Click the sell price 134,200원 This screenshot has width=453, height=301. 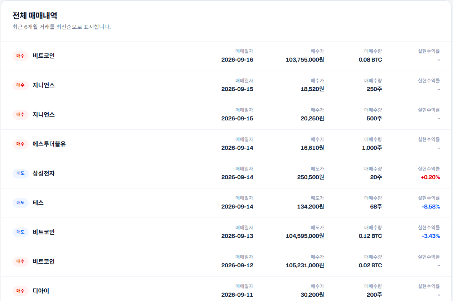click(x=311, y=207)
